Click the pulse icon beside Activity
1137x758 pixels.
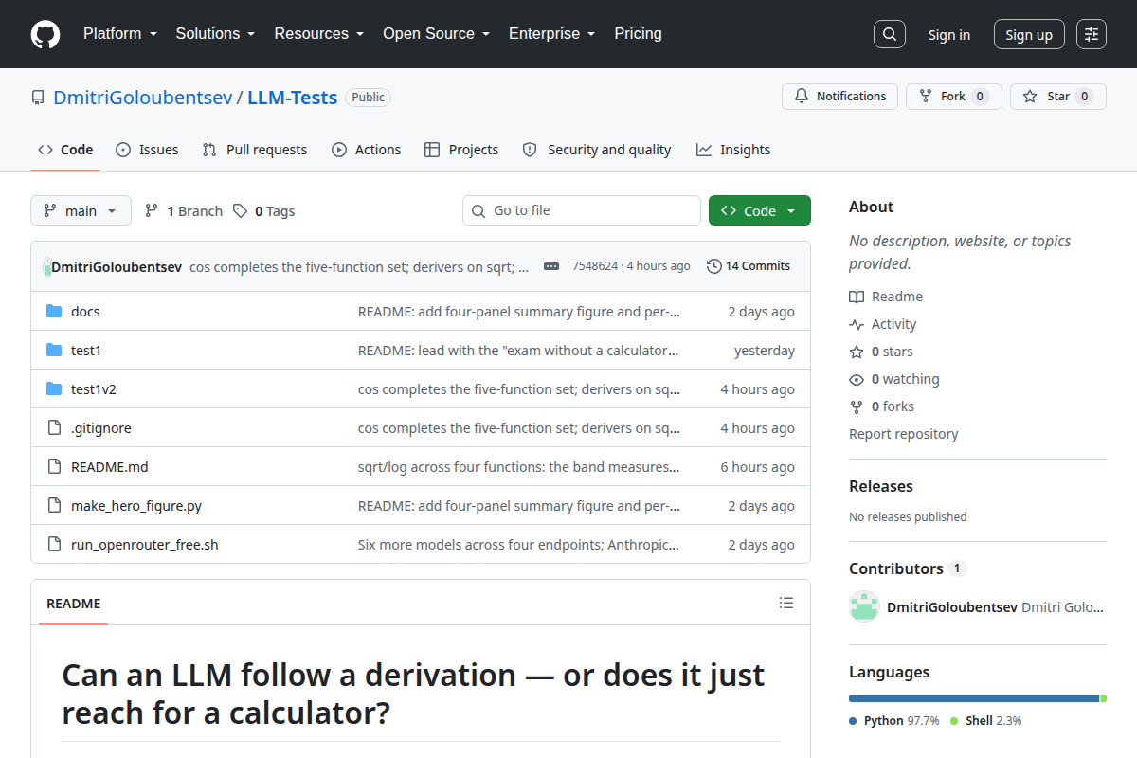coord(857,324)
